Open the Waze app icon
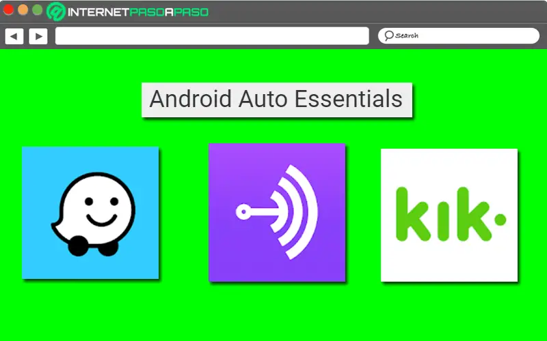The height and width of the screenshot is (341, 547). click(x=90, y=213)
